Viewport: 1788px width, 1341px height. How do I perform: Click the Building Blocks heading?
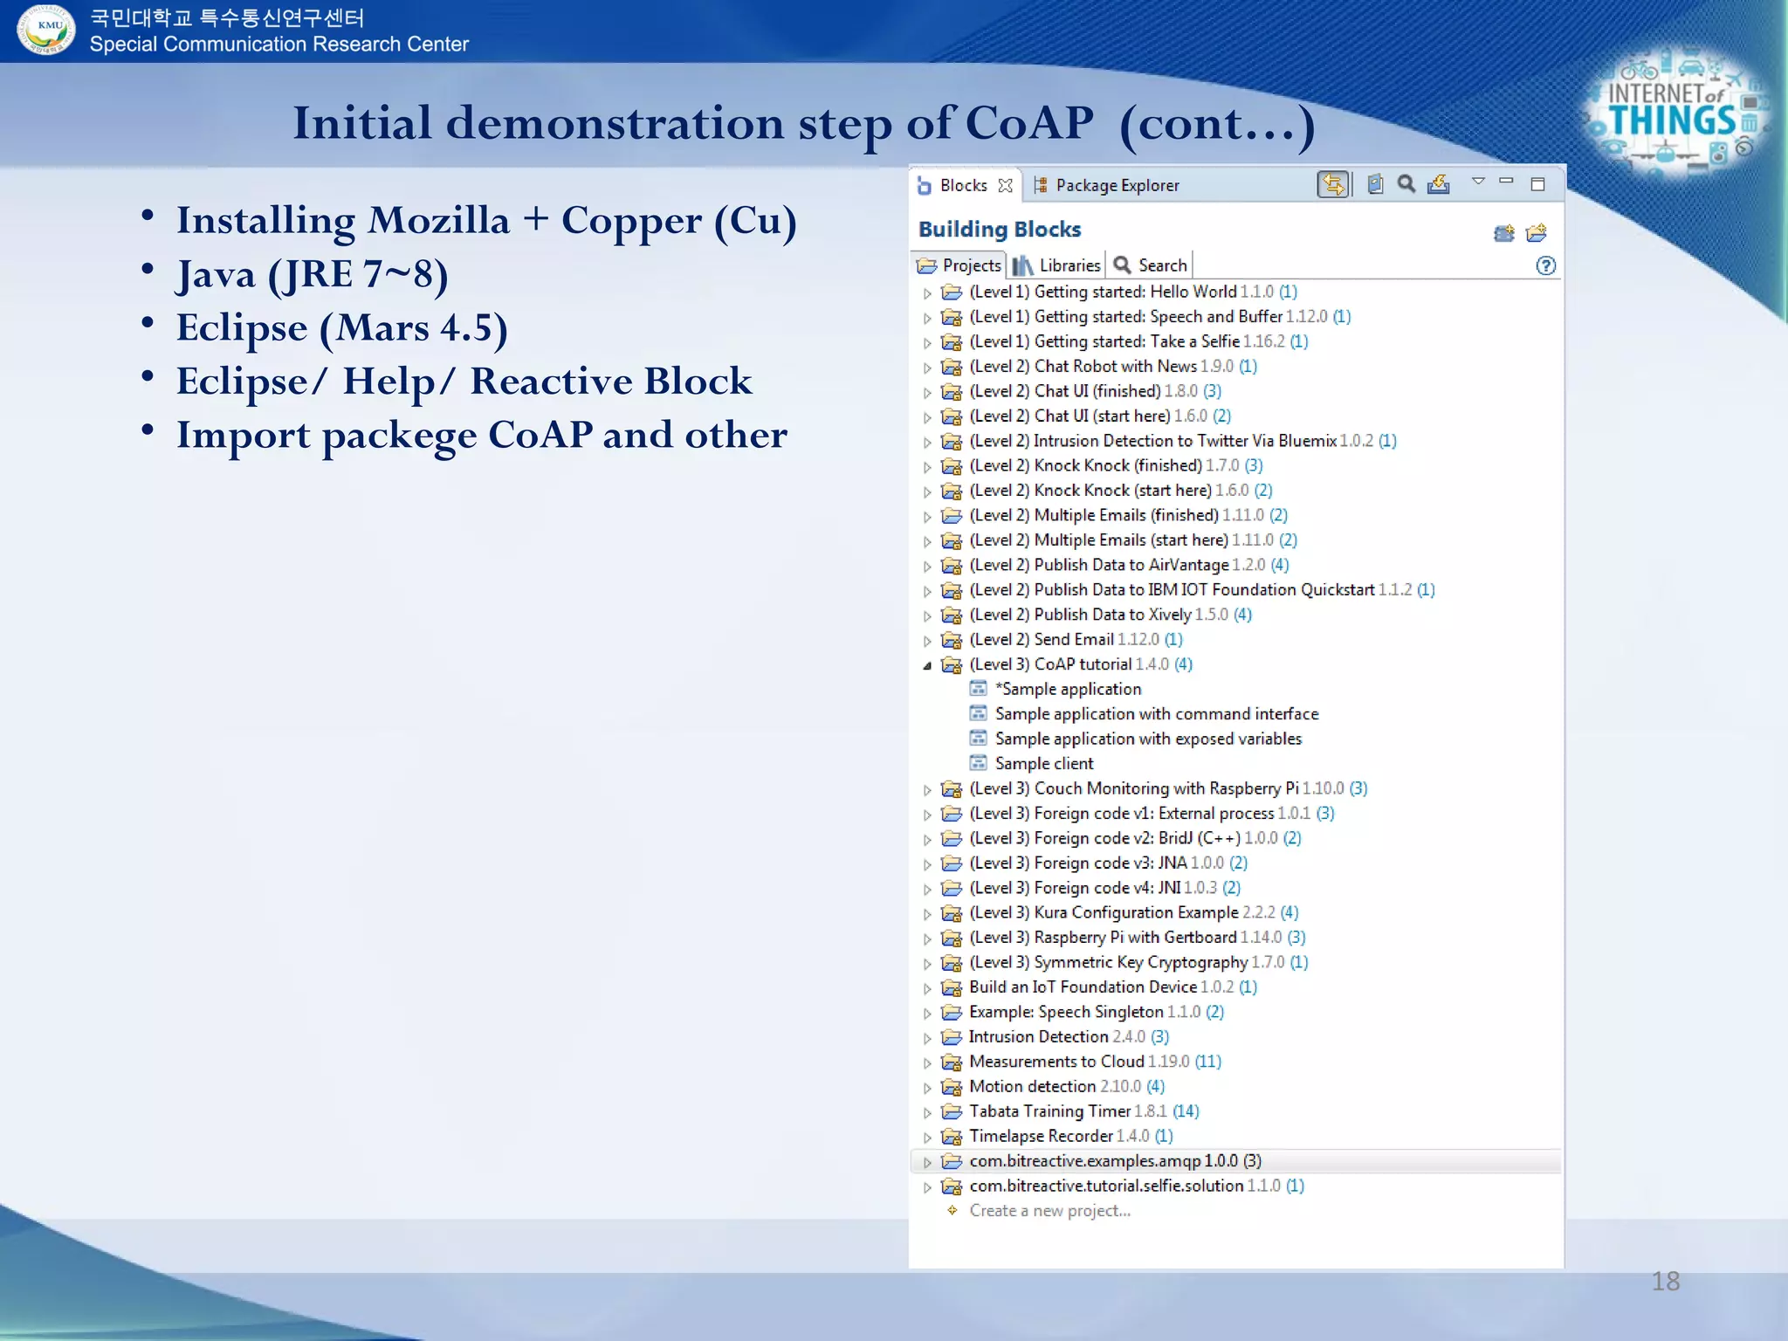(x=1000, y=230)
